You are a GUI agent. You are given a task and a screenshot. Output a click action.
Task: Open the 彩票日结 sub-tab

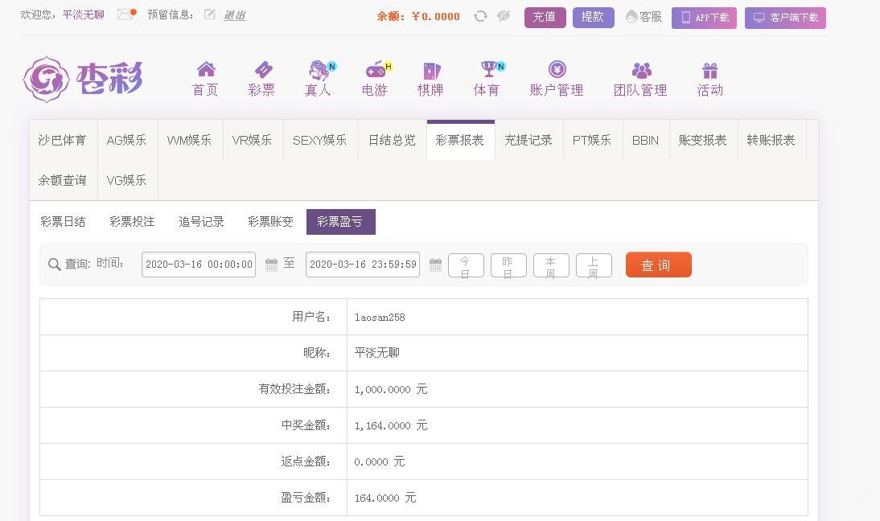pyautogui.click(x=63, y=222)
